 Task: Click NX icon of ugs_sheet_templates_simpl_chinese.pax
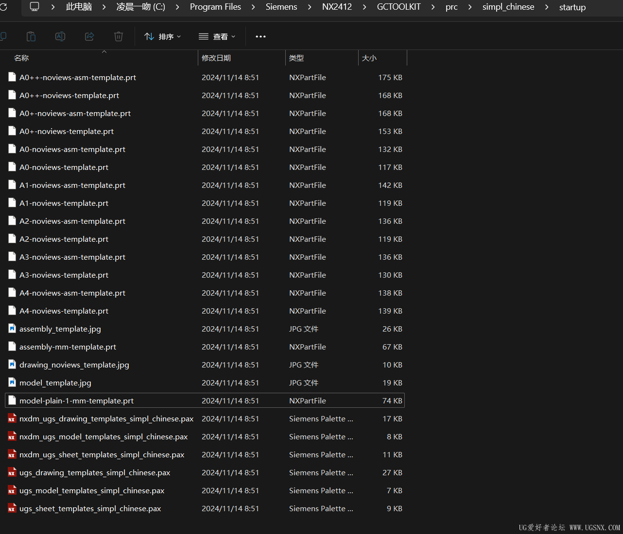pyautogui.click(x=12, y=508)
